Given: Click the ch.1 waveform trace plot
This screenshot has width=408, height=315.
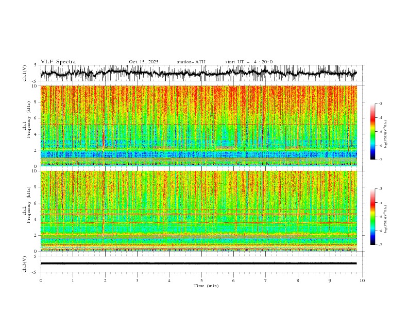Looking at the screenshot, I should click(x=198, y=73).
